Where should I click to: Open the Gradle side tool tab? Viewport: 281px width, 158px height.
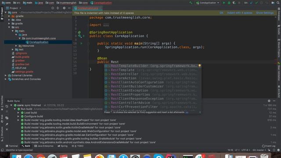coord(279,29)
